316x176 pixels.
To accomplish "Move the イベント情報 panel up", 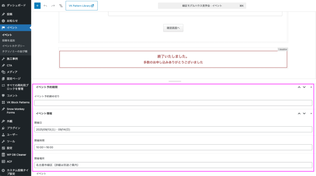I will (x=299, y=114).
